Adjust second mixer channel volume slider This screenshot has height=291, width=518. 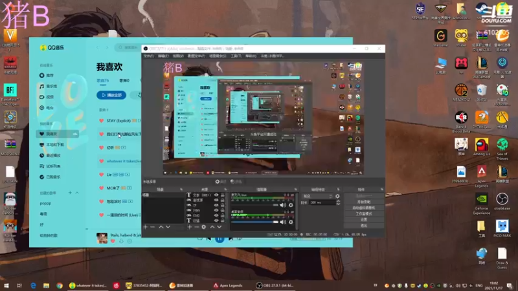click(254, 222)
